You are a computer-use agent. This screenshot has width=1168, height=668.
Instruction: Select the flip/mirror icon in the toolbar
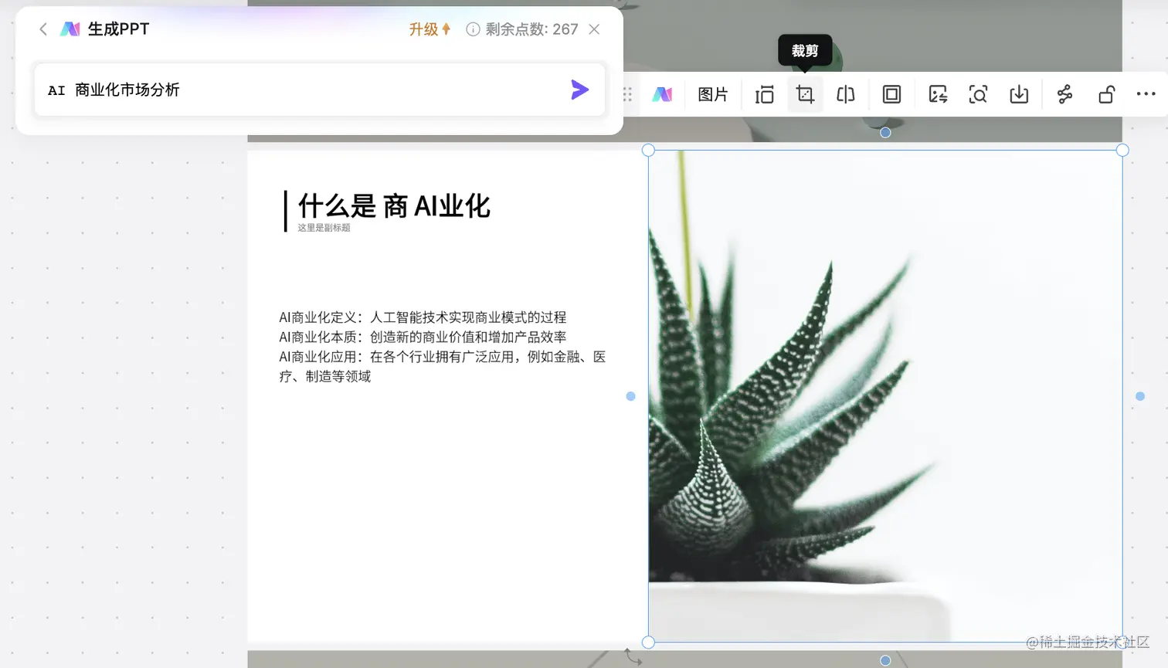coord(845,93)
